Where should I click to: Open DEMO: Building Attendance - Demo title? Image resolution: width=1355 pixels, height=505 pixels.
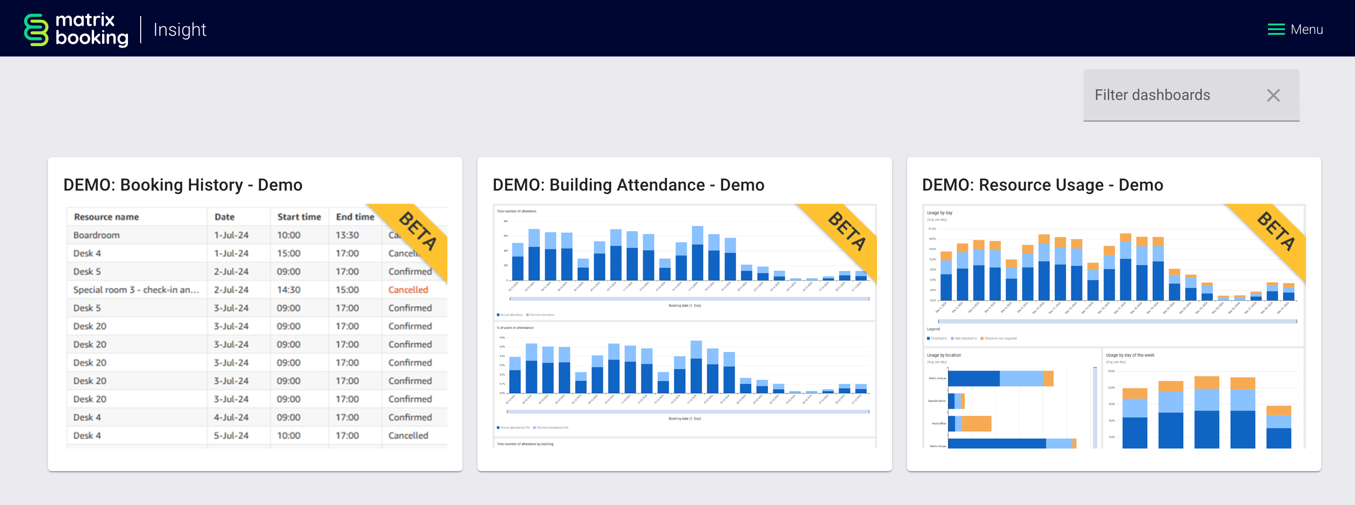[x=628, y=184]
